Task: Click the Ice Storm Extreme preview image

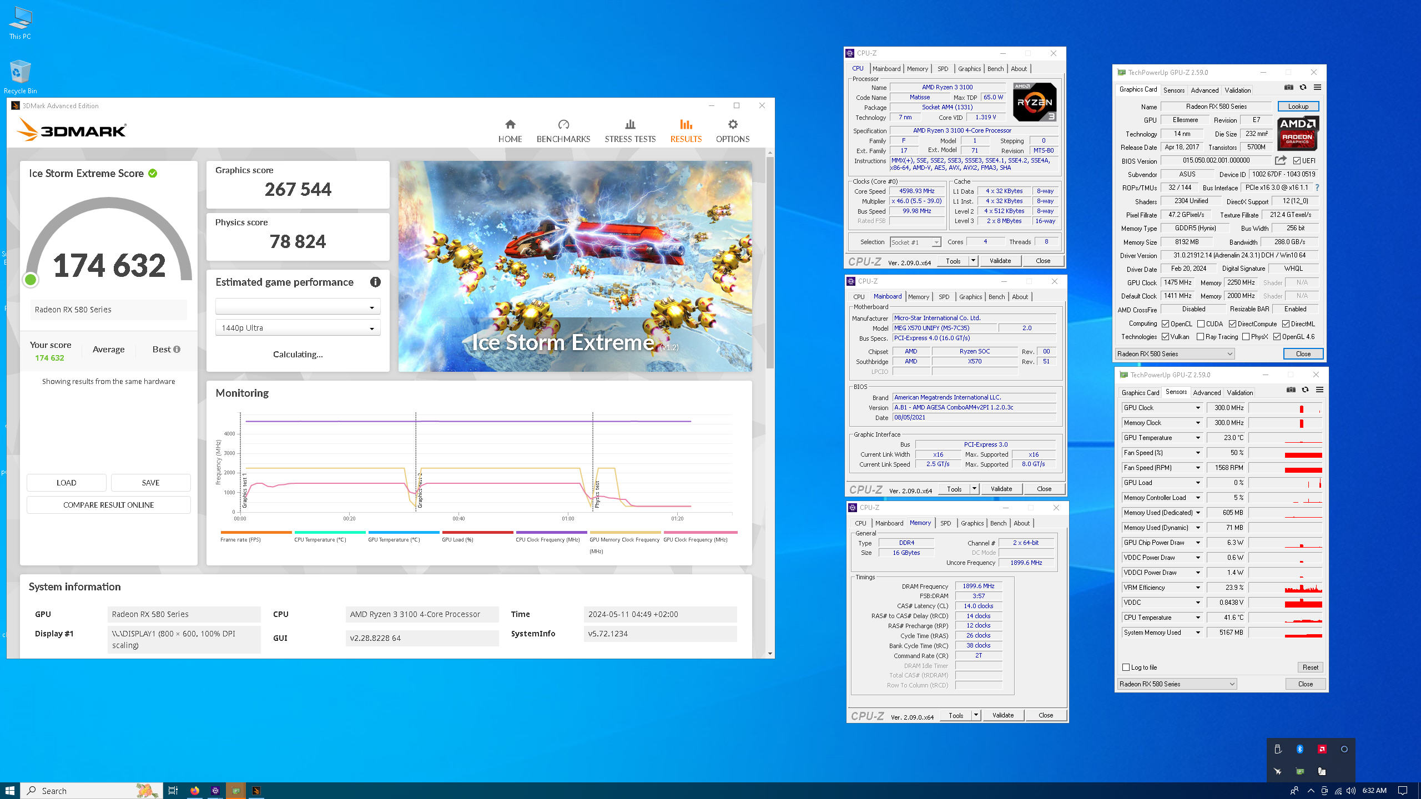Action: (575, 266)
